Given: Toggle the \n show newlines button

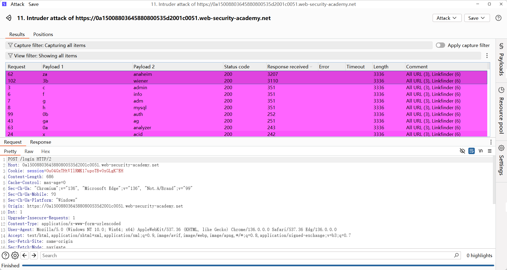Looking at the screenshot, I should point(480,151).
